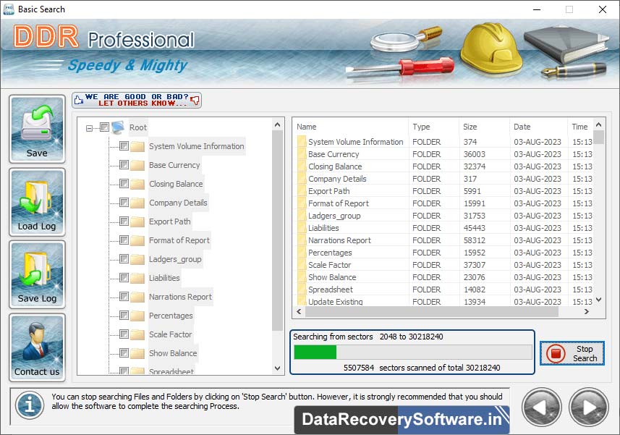The image size is (620, 435).
Task: Check the Ladgers_group tree checkbox
Action: click(124, 259)
